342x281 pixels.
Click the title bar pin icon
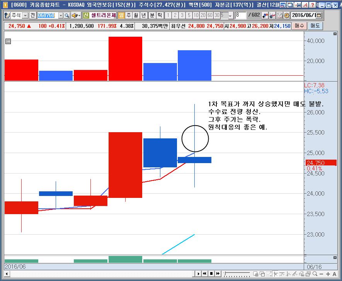298,5
